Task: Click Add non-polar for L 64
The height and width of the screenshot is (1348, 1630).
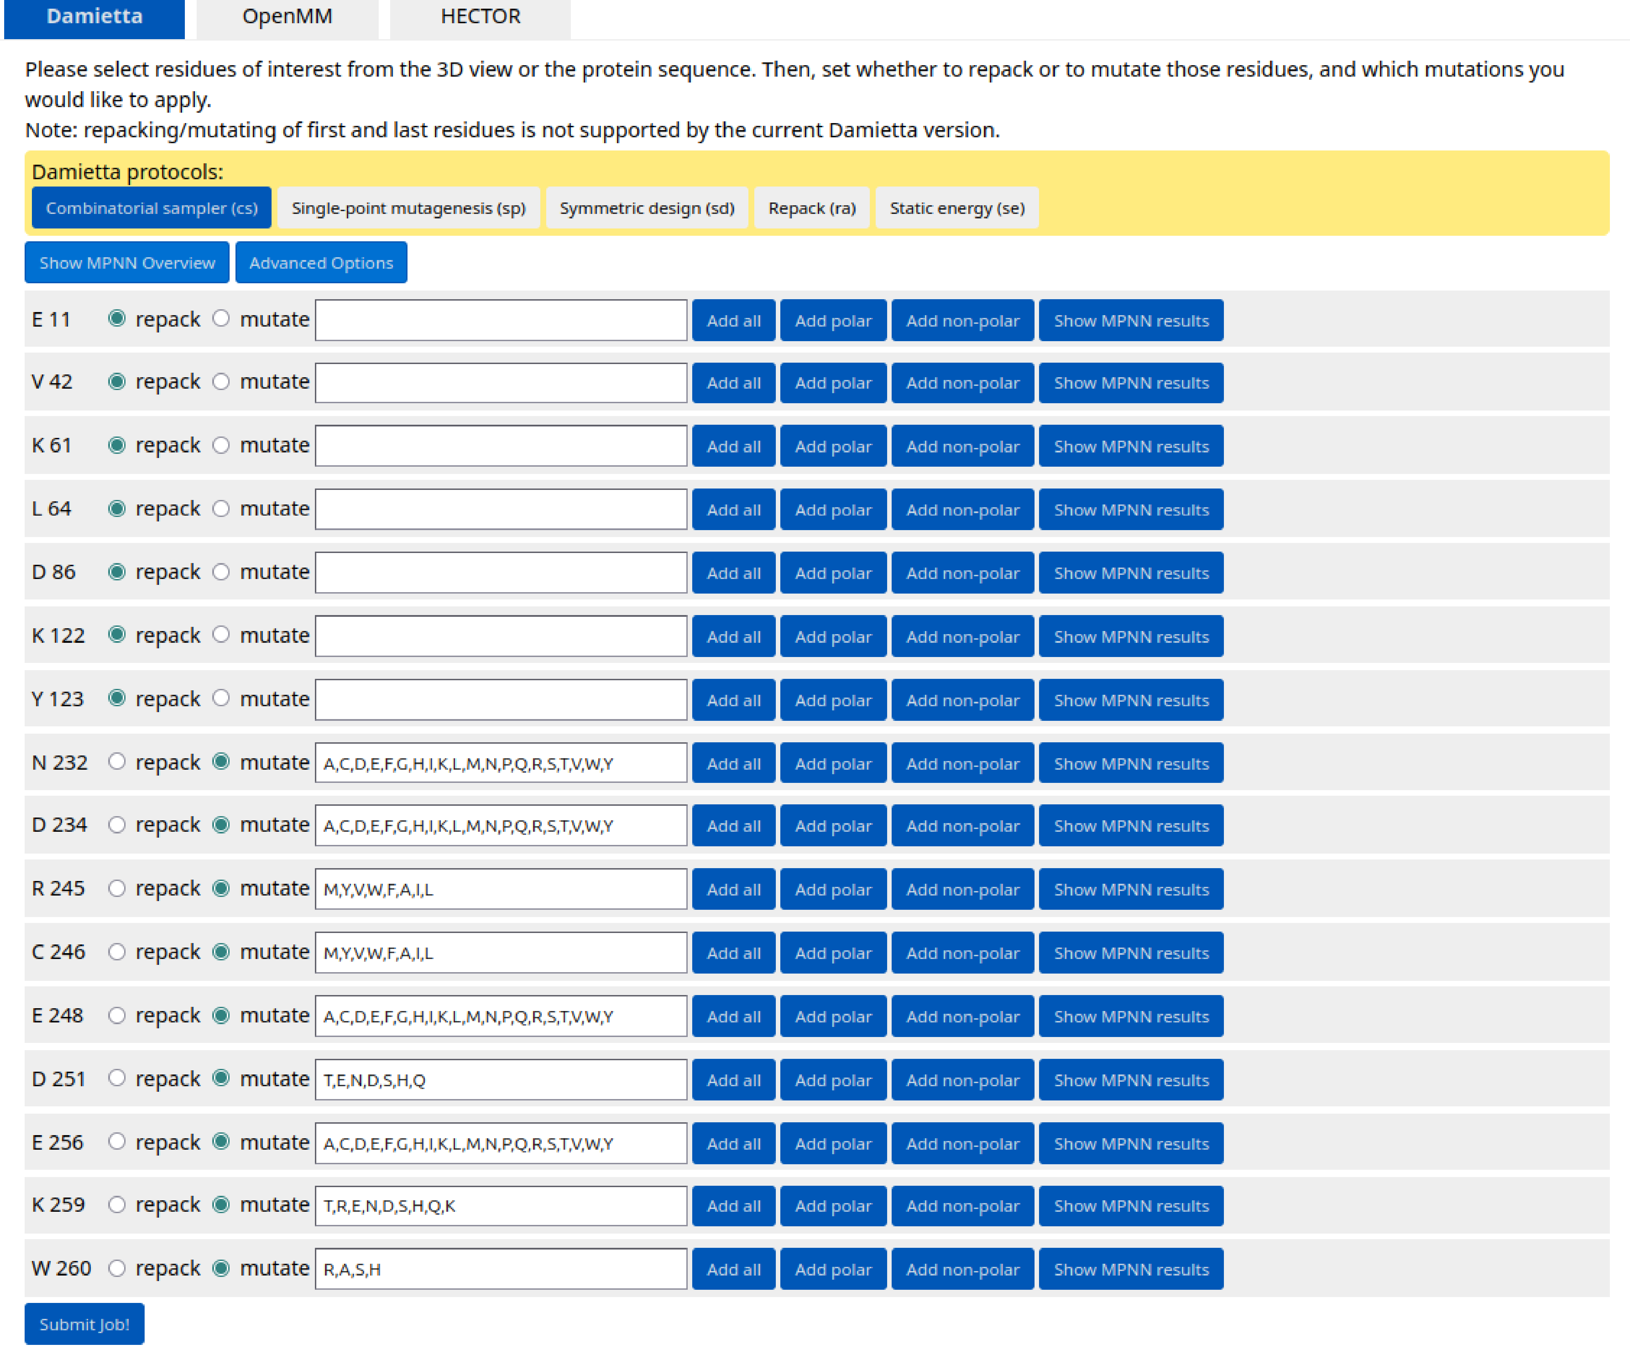Action: point(962,510)
